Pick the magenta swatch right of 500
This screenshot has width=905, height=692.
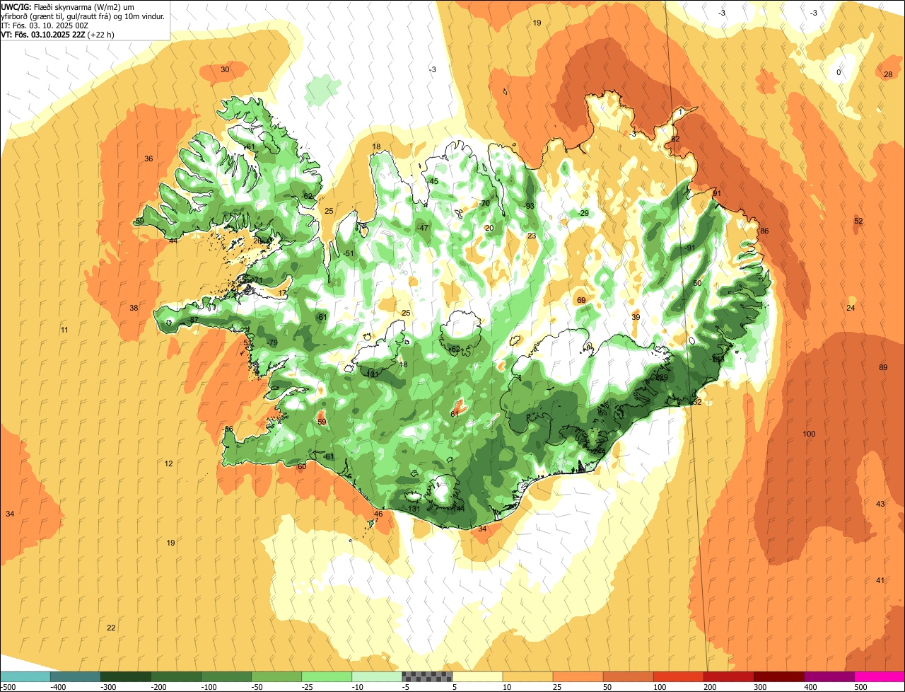point(879,676)
